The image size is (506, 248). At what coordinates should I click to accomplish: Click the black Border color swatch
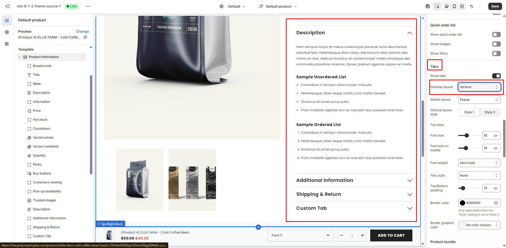pos(462,203)
